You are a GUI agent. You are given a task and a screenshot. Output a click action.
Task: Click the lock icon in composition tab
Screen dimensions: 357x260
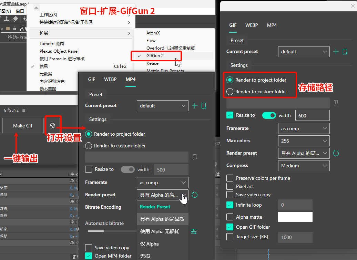pyautogui.click(x=15, y=29)
